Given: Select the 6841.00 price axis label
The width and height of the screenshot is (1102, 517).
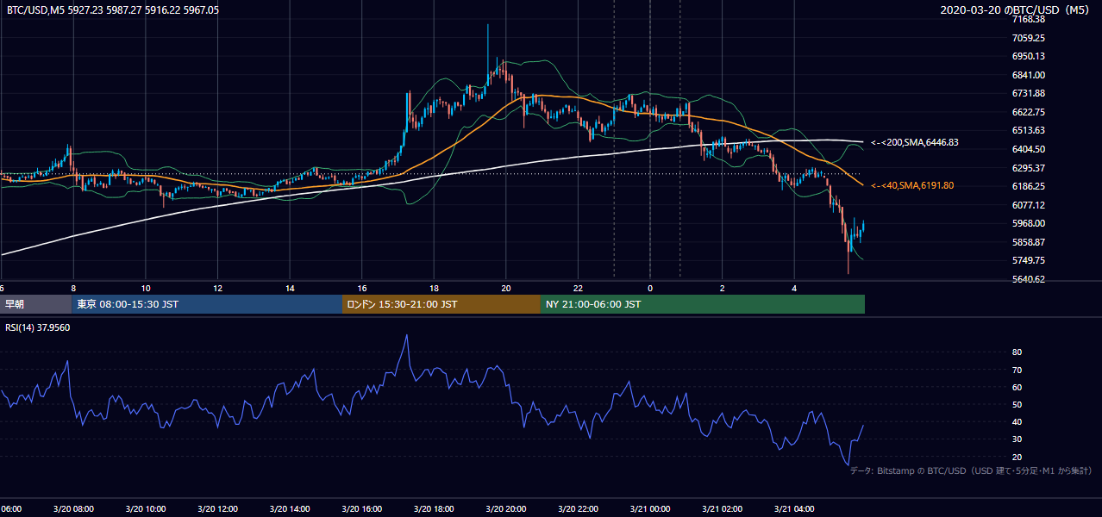Looking at the screenshot, I should (1029, 75).
